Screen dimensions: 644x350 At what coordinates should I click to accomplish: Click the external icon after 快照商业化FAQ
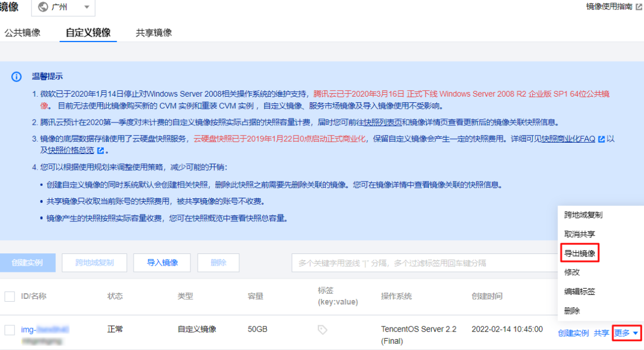pyautogui.click(x=602, y=139)
